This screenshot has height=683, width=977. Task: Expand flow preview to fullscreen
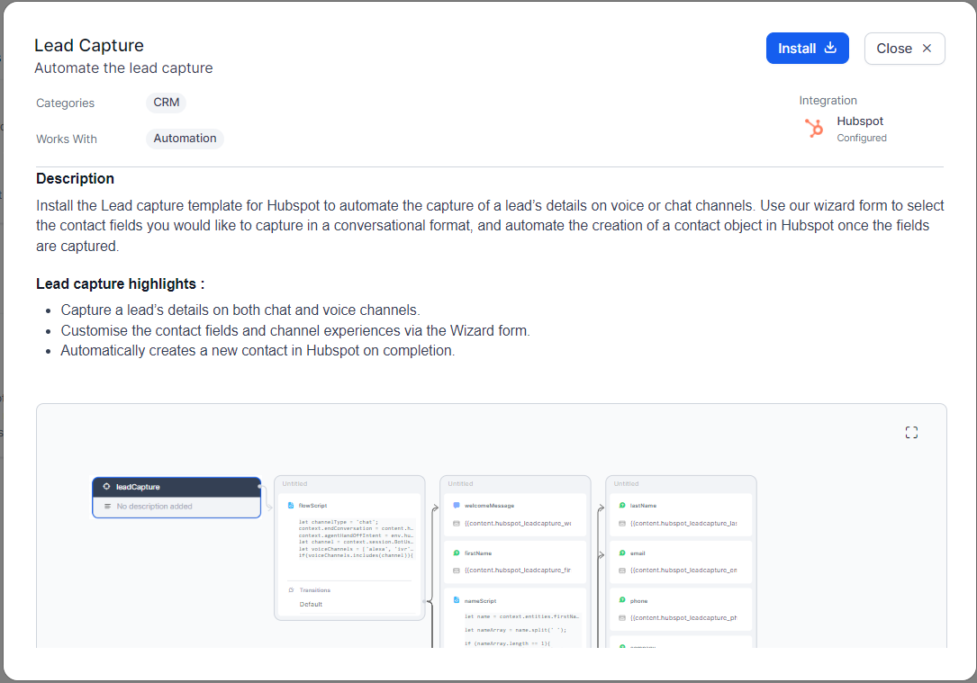point(911,433)
